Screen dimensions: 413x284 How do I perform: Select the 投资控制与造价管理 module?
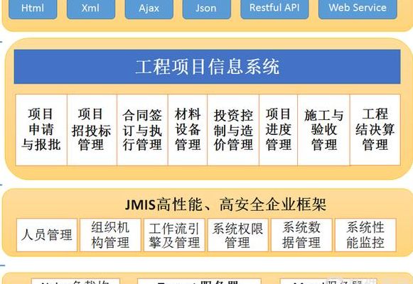233,130
